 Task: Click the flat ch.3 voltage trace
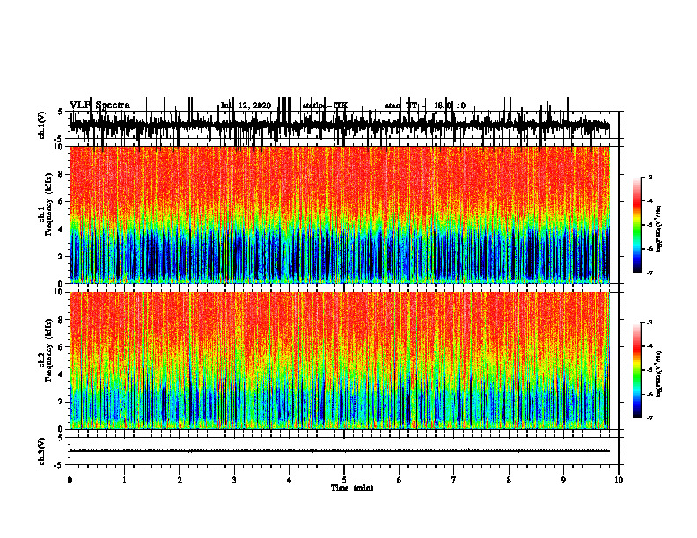click(339, 451)
